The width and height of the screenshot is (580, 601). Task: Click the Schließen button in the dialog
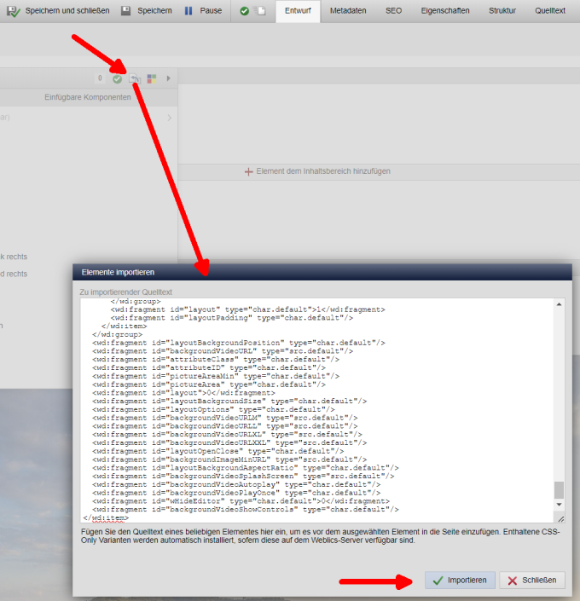point(532,580)
